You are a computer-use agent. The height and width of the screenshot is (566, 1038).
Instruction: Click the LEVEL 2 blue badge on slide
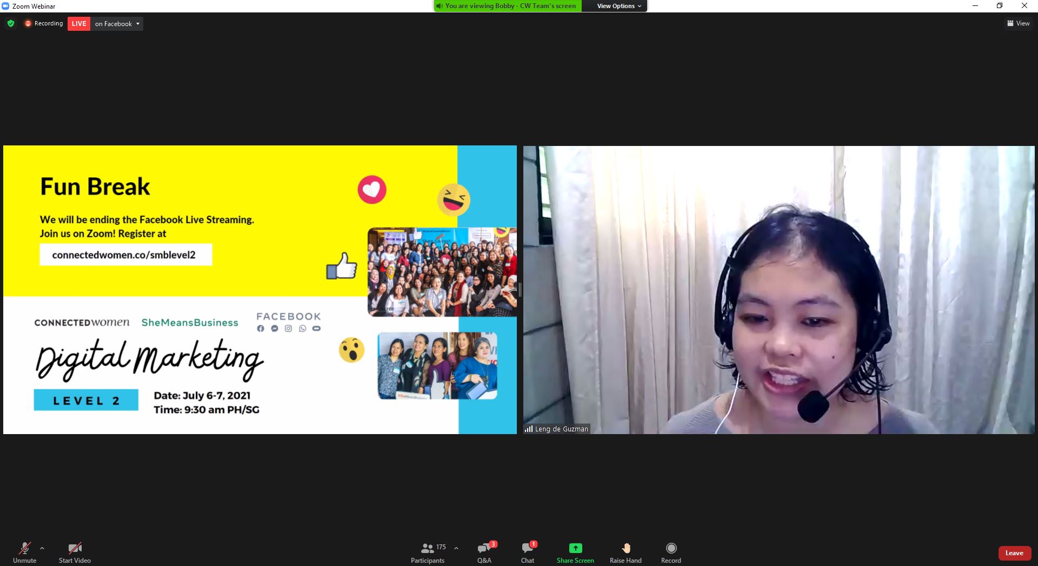(x=86, y=400)
